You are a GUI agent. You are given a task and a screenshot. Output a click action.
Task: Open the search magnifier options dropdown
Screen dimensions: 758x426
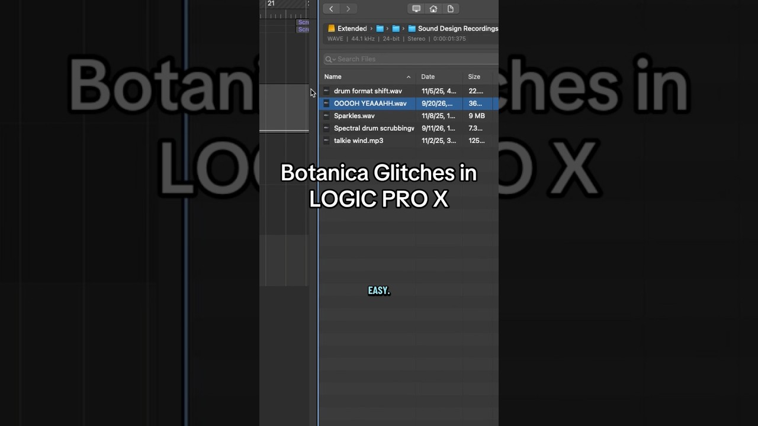click(x=330, y=59)
